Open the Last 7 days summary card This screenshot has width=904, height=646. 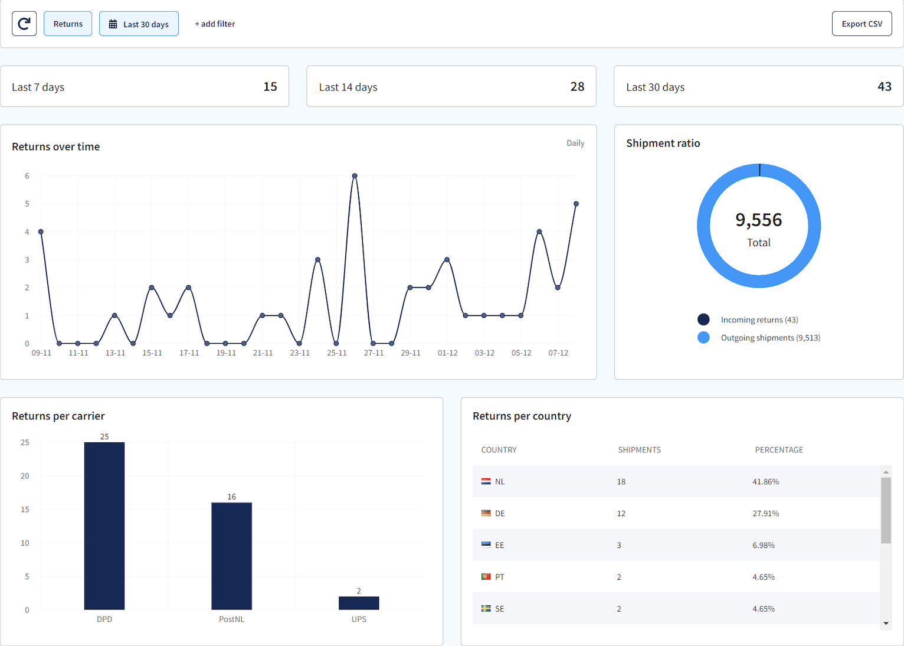(145, 86)
